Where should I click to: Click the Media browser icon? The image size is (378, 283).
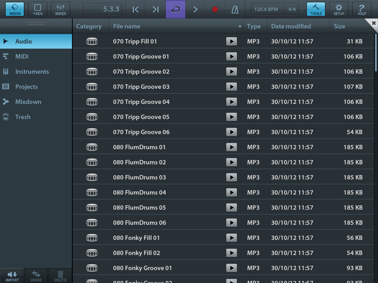[x=14, y=9]
